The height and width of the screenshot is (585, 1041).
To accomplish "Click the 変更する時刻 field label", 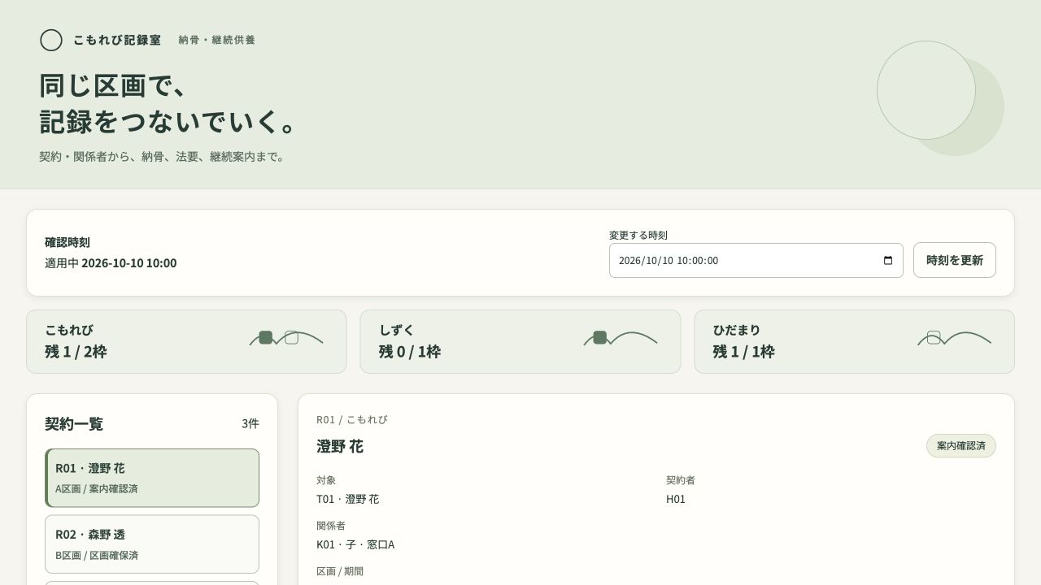I will tap(638, 236).
